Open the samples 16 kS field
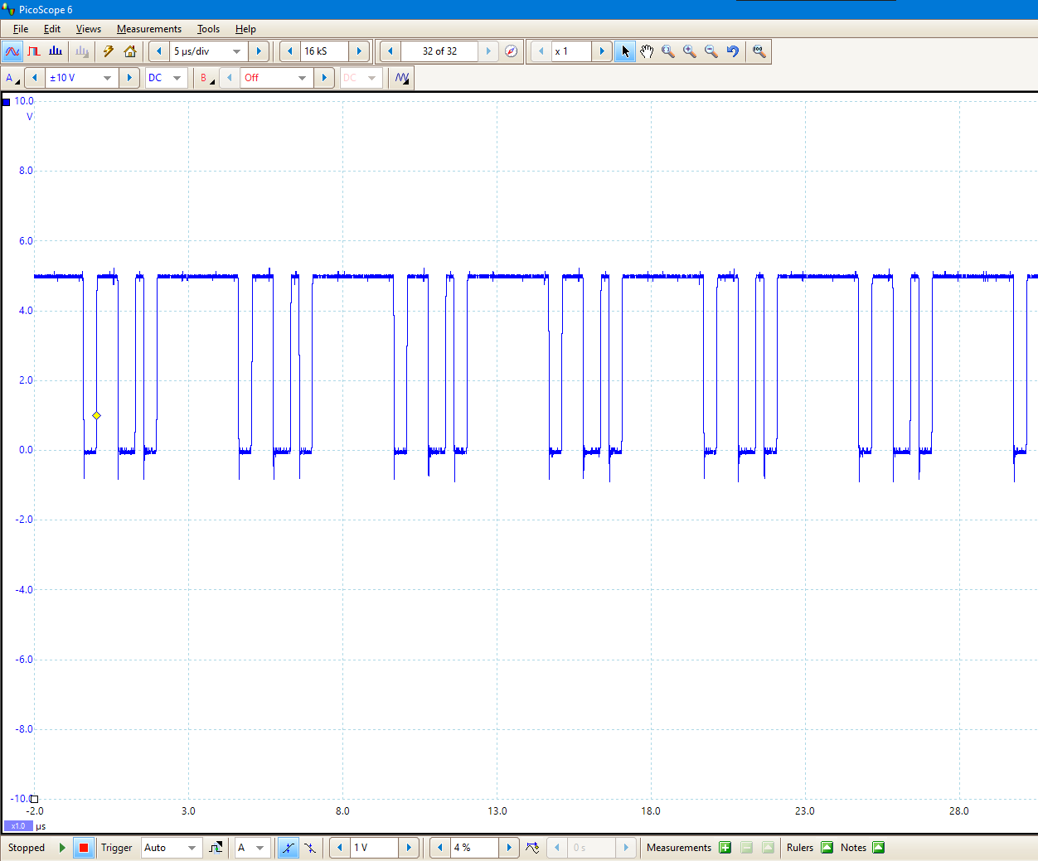 click(x=324, y=51)
